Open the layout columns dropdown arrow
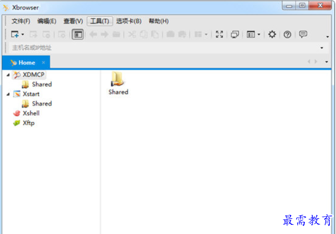Viewport: 336px width, 234px height. pyautogui.click(x=206, y=34)
